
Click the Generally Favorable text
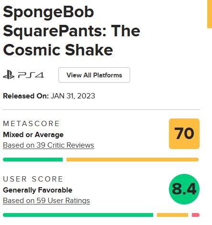(x=38, y=190)
